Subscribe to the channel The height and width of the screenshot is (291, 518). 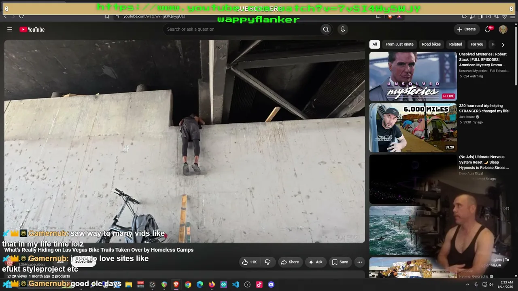click(83, 261)
